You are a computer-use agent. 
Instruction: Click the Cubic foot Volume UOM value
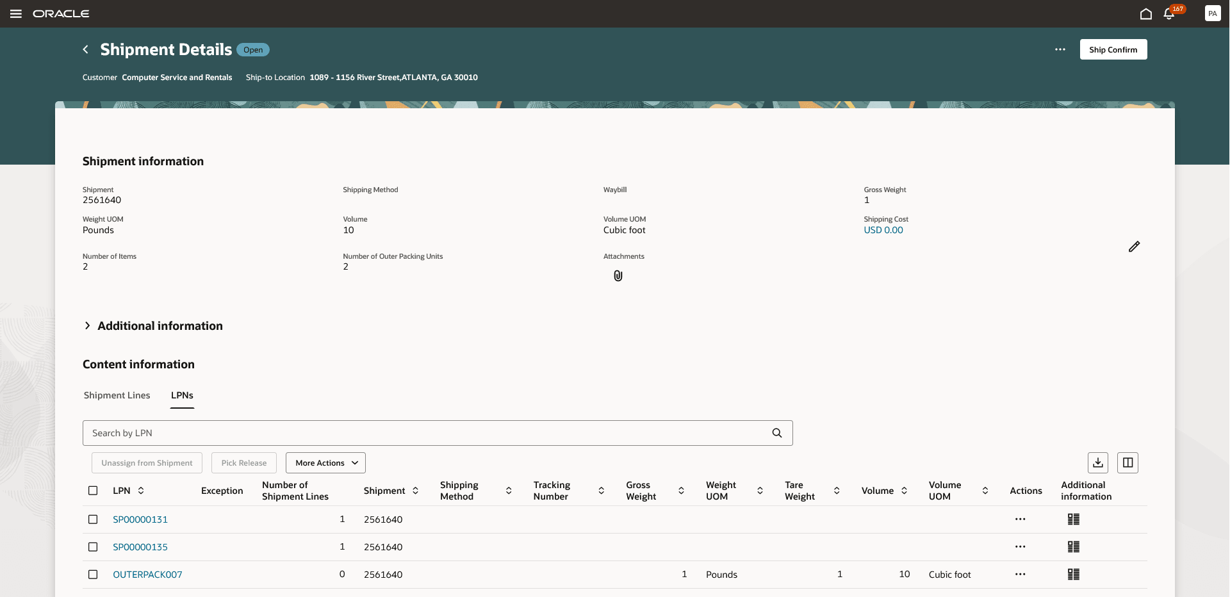click(x=625, y=230)
